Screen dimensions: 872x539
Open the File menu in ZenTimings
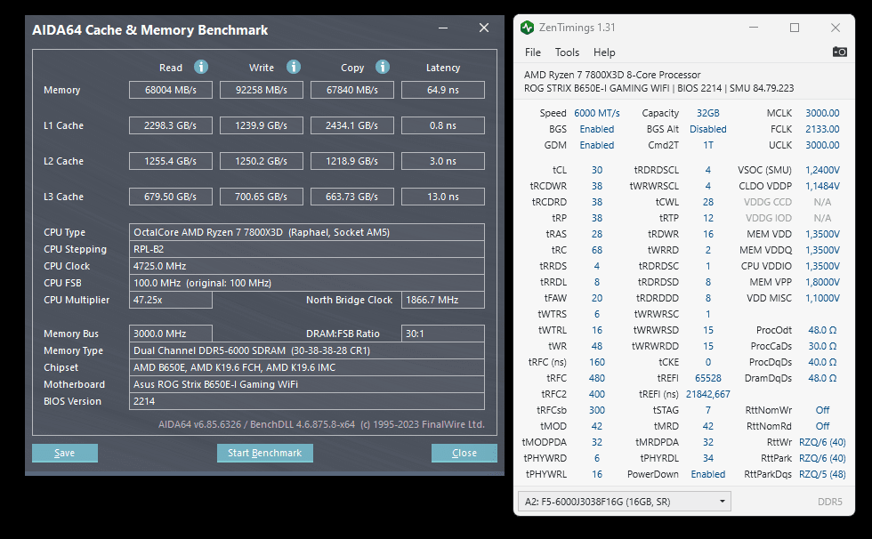point(533,52)
